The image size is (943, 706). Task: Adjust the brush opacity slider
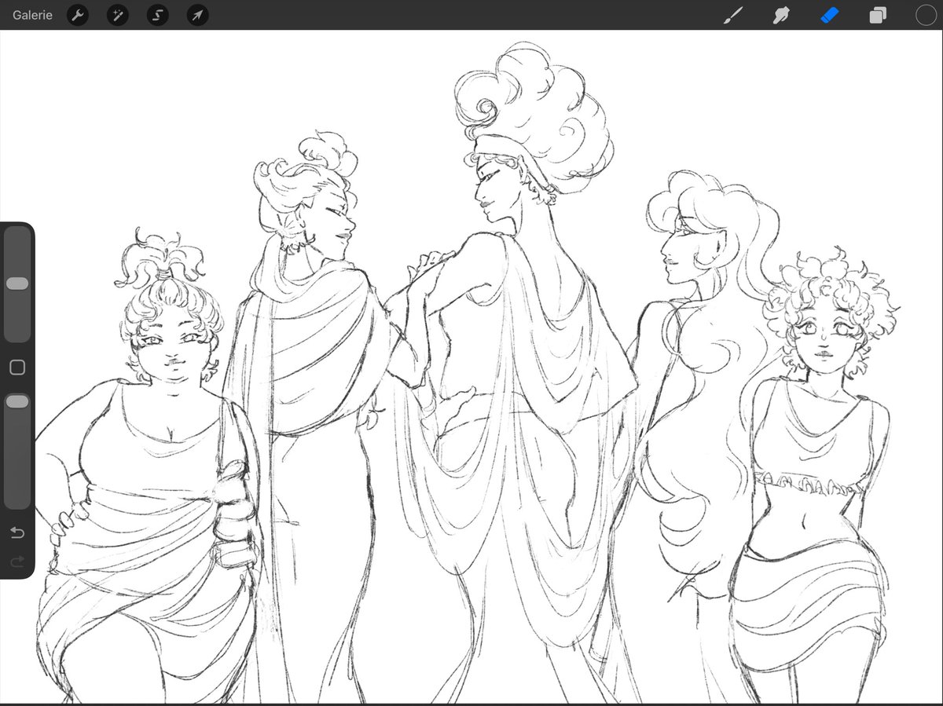click(17, 451)
